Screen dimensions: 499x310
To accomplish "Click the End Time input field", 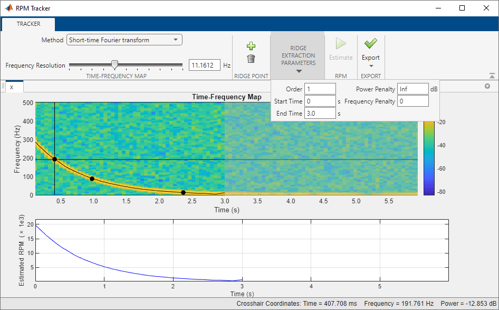I will (x=320, y=113).
